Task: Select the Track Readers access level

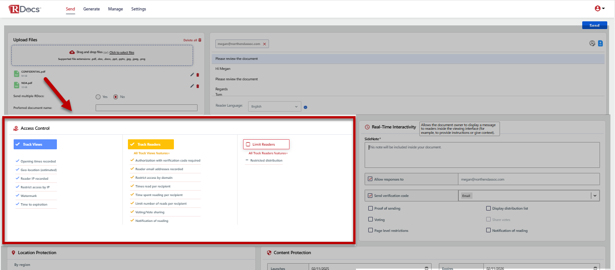Action: [x=151, y=144]
